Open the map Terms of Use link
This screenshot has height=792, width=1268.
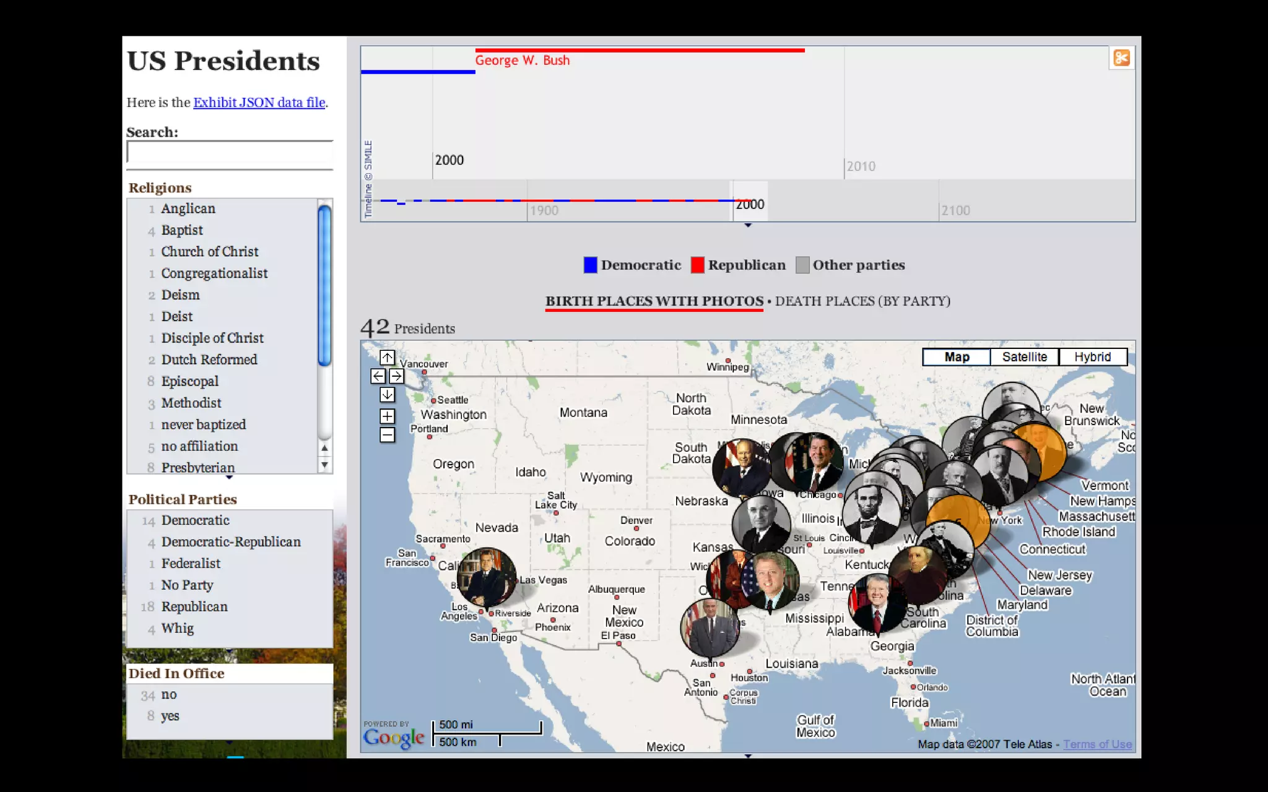coord(1097,744)
